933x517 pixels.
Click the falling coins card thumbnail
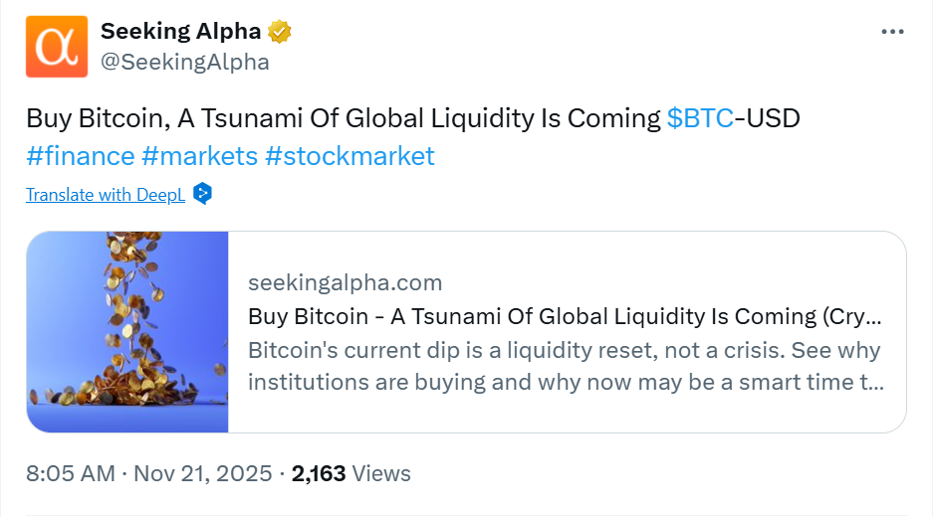click(128, 332)
